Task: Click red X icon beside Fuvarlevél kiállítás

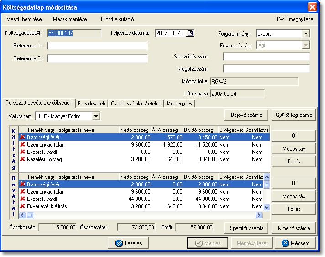Action: coord(22,206)
